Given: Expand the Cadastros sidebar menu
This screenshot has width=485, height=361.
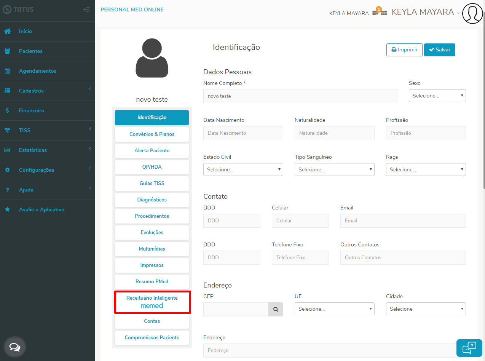Looking at the screenshot, I should coord(47,91).
